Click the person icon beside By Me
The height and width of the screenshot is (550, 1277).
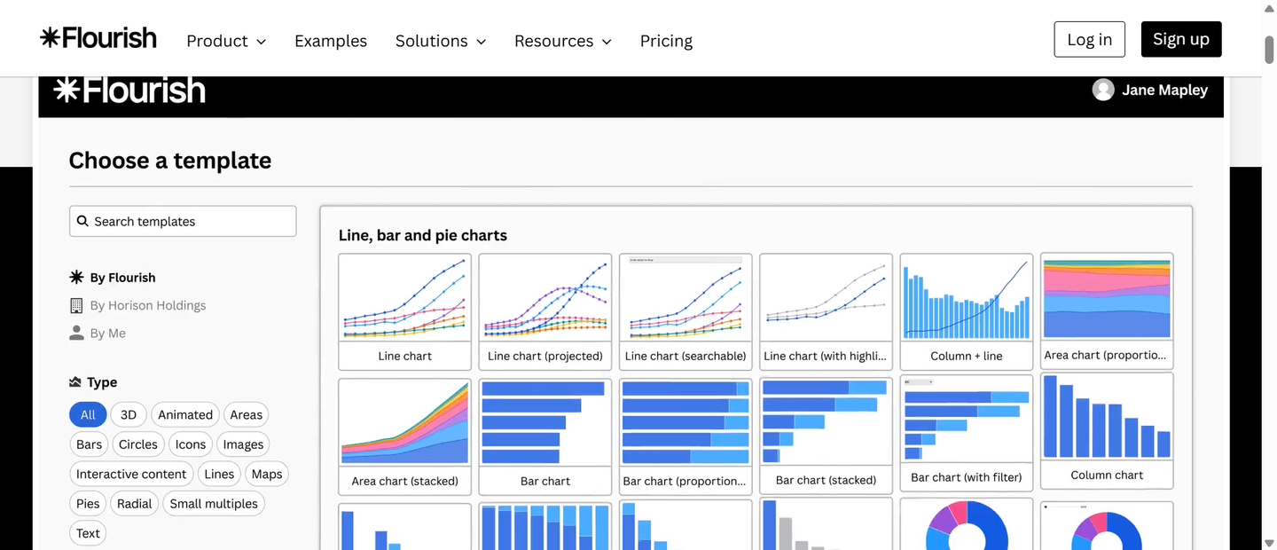click(76, 334)
